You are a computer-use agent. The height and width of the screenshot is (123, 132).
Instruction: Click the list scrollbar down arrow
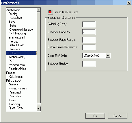(39, 109)
